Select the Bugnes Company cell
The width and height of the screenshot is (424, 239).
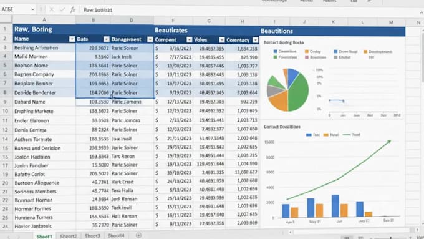pos(44,74)
